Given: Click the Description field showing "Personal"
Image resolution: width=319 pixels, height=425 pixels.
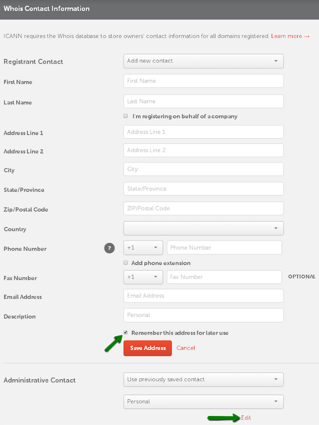Looking at the screenshot, I should click(203, 315).
